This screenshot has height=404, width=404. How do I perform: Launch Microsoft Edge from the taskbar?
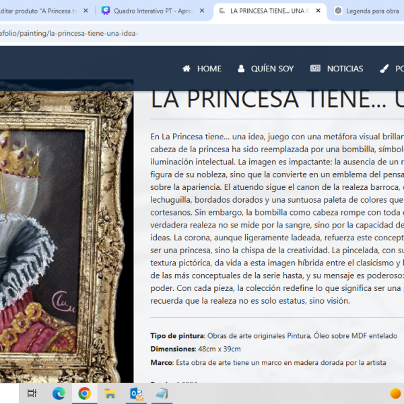point(59,394)
